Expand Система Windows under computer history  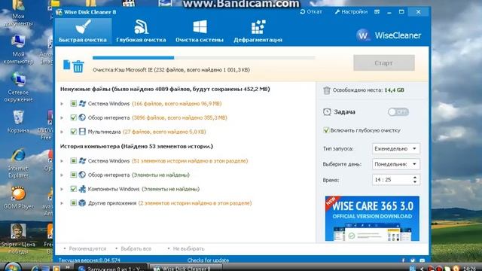pos(62,161)
